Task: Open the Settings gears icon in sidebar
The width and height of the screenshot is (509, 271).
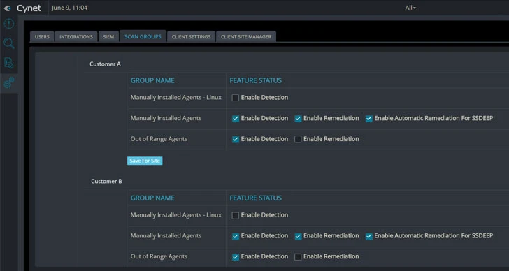Action: coord(9,83)
